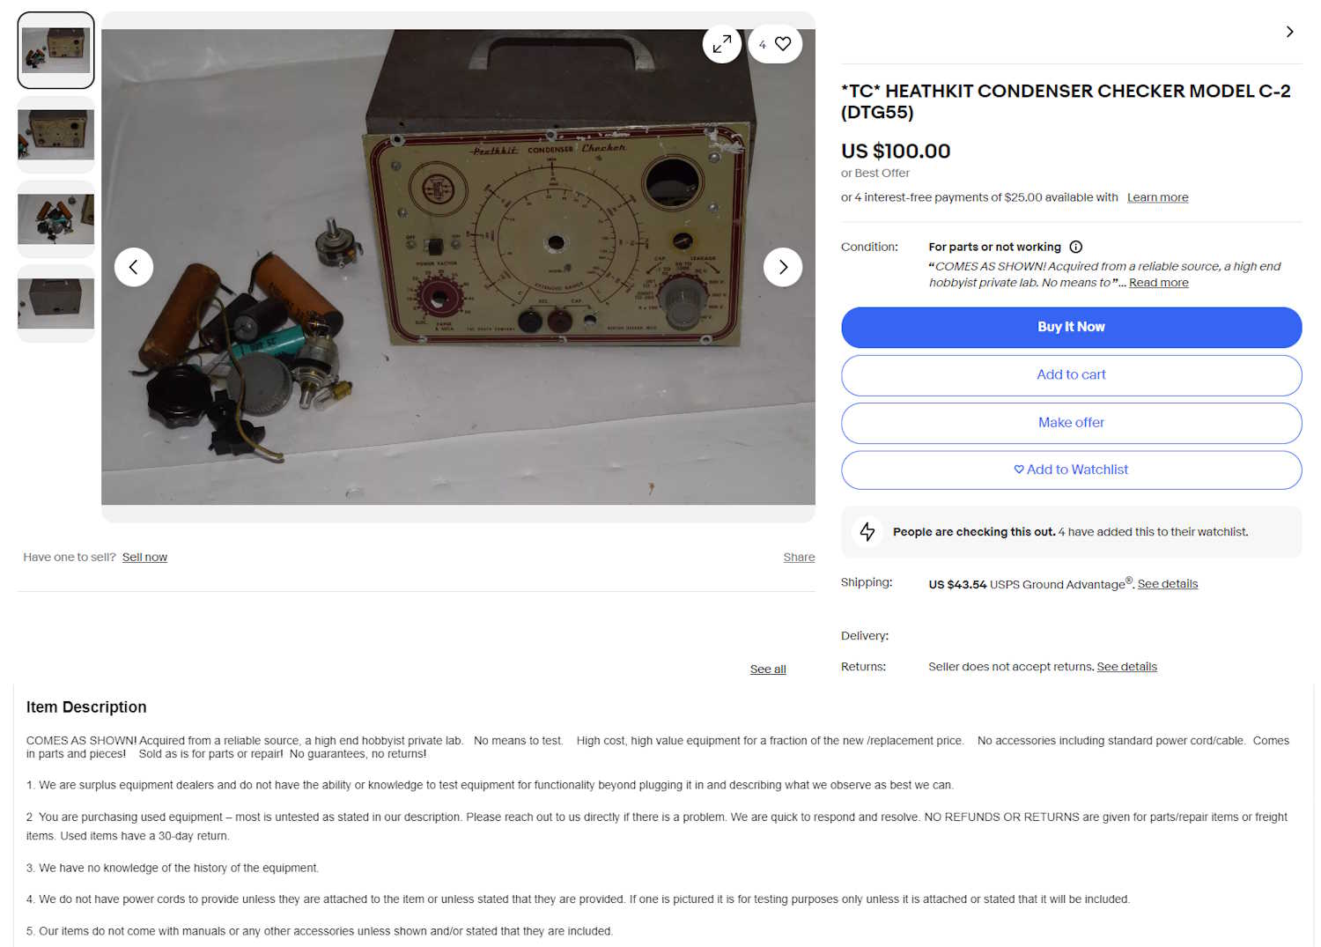
Task: Open the Sell now link
Action: click(x=144, y=557)
